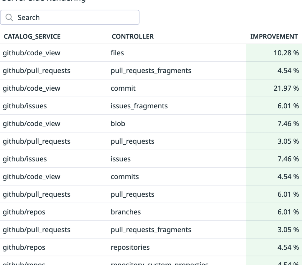Select github/issues in the 7.46 % row
Screen dimensions: 302x265
coord(25,159)
